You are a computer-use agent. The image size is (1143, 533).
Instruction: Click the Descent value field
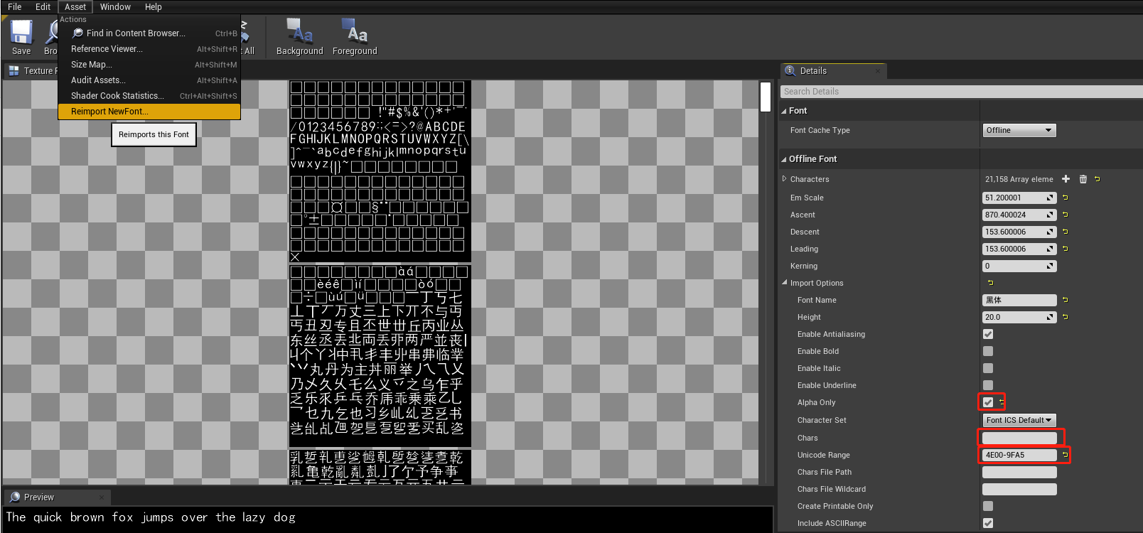(1019, 232)
